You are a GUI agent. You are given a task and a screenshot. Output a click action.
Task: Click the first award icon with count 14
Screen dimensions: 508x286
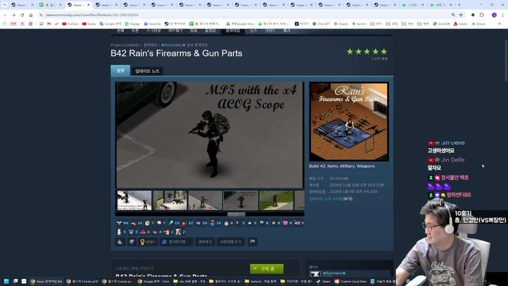[136, 223]
